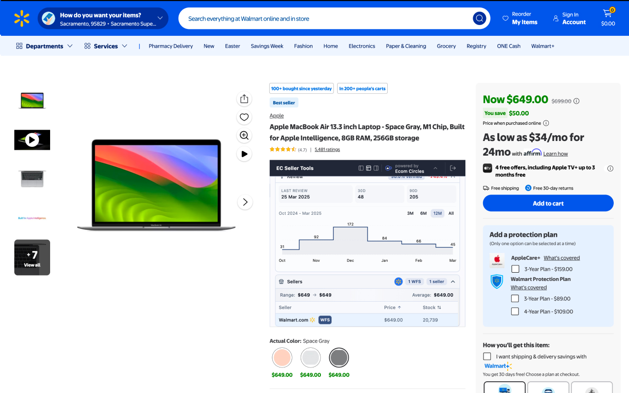Select the middle layout icon in EC Seller Tools
The image size is (629, 393).
tap(368, 168)
